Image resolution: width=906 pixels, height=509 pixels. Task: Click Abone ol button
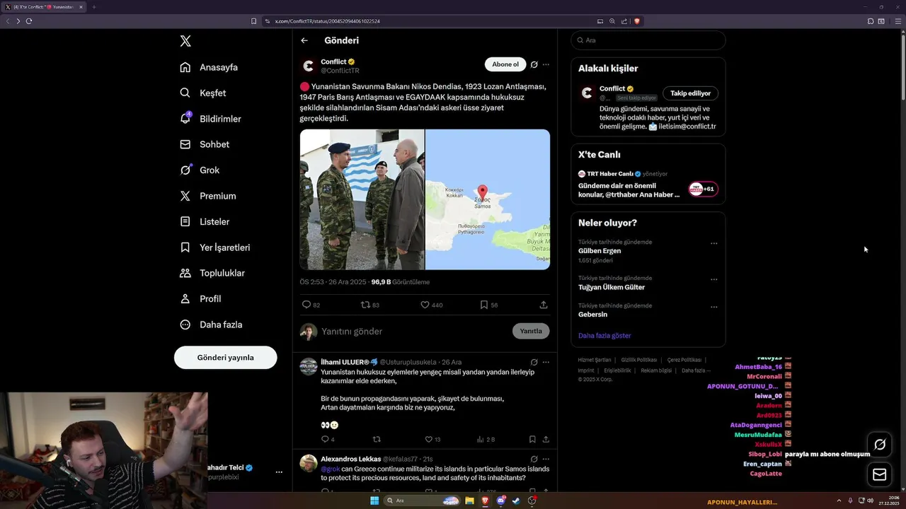coord(505,64)
